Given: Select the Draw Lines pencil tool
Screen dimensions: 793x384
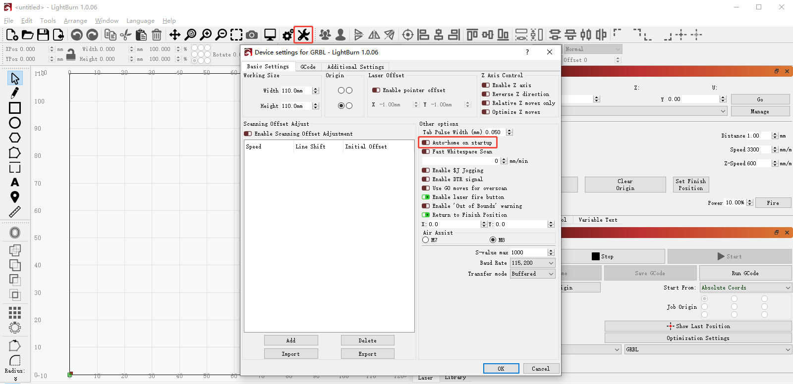Looking at the screenshot, I should [x=15, y=93].
